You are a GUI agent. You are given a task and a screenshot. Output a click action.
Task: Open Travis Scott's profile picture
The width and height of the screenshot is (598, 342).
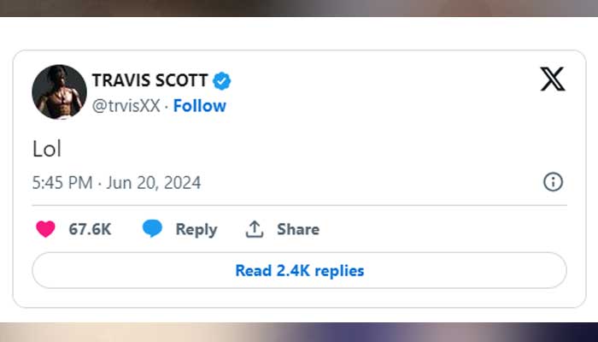click(x=59, y=91)
